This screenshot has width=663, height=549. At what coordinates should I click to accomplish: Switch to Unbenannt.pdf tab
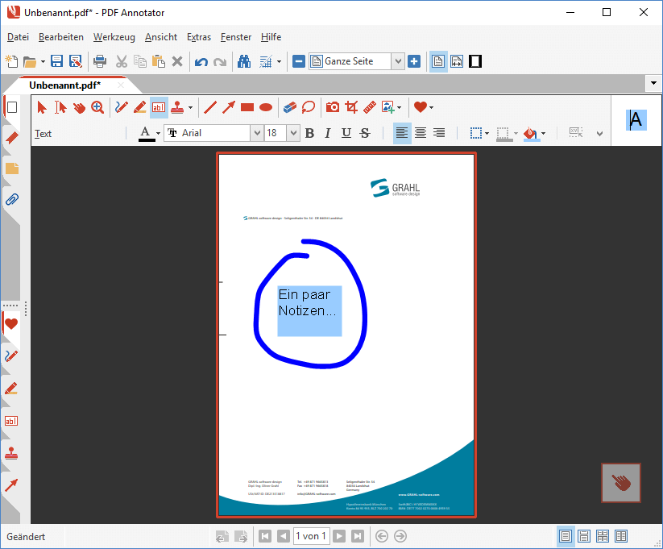[64, 85]
